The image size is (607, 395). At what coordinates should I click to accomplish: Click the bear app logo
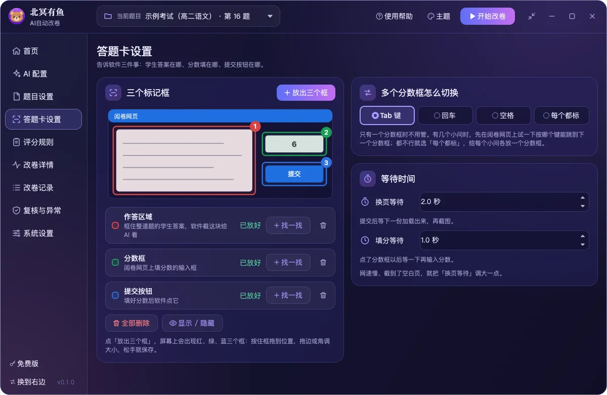[x=17, y=16]
